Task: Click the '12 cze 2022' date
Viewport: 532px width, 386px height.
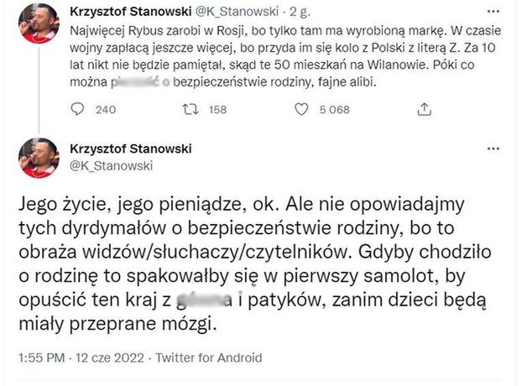Action: click(x=106, y=357)
